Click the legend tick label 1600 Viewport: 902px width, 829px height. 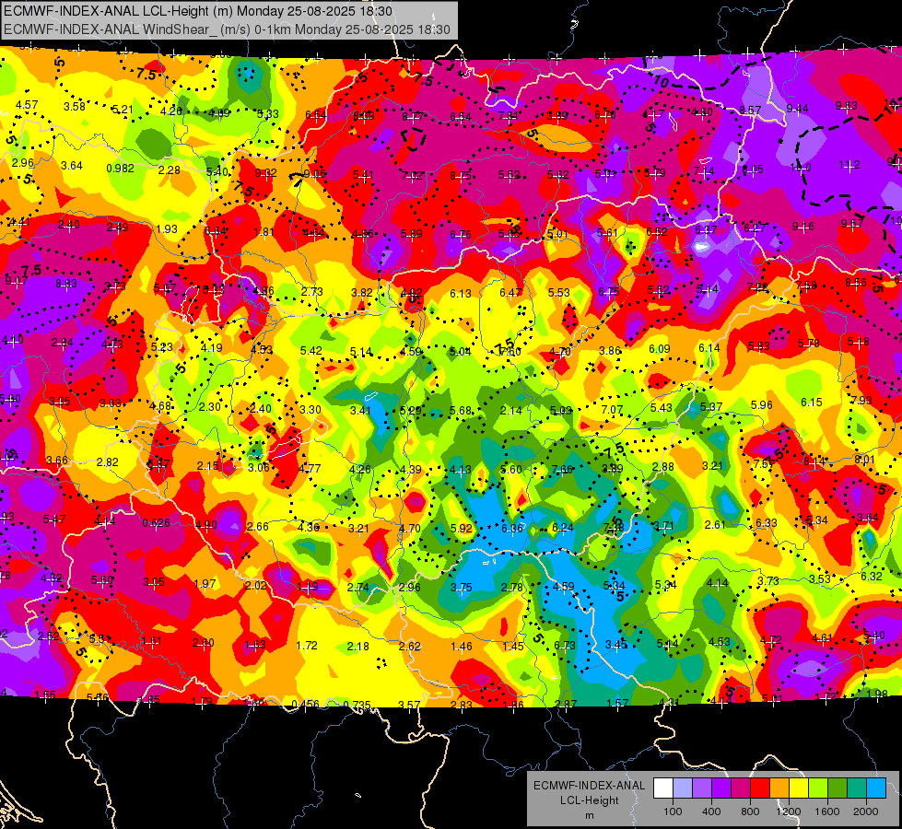[827, 811]
